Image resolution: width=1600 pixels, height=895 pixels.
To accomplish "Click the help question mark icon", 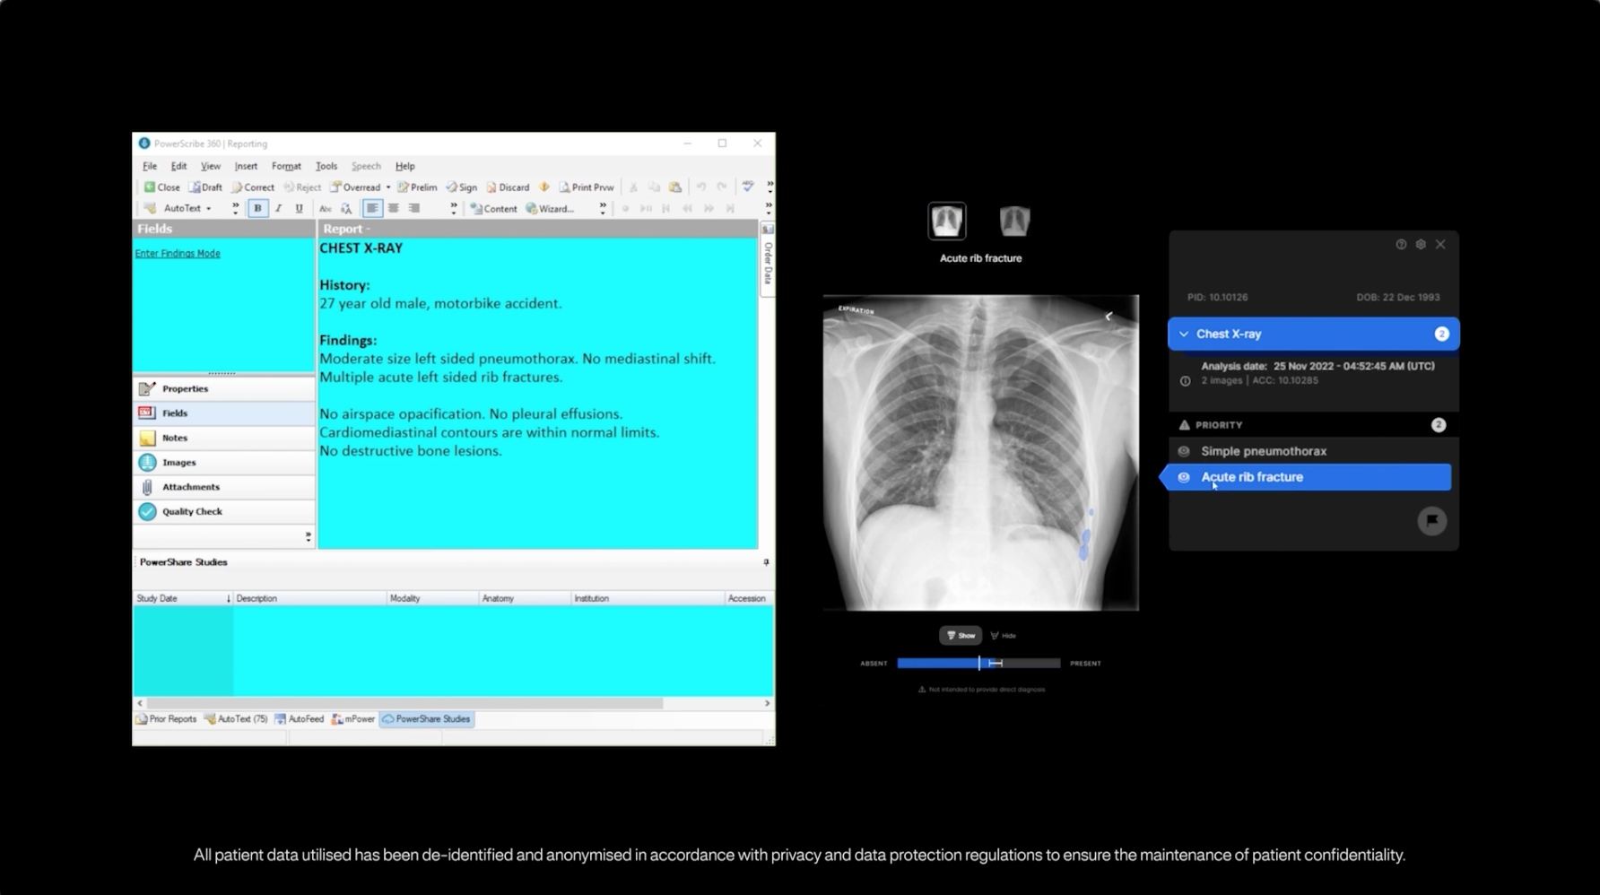I will [x=1401, y=245].
